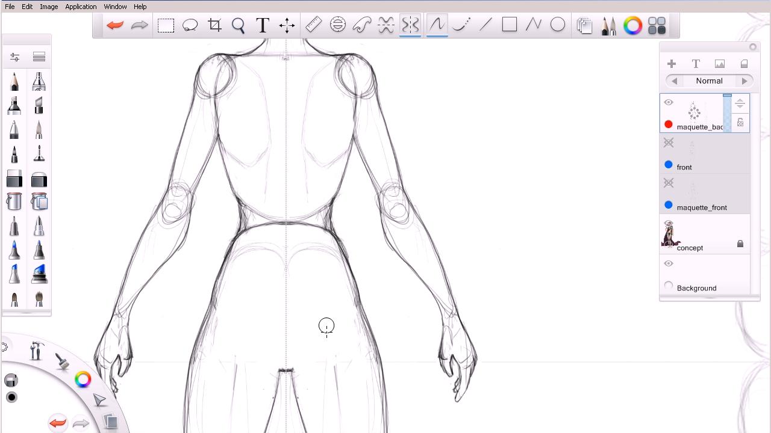Open Brush Properties sliders icon
This screenshot has height=433, width=771.
(14, 57)
